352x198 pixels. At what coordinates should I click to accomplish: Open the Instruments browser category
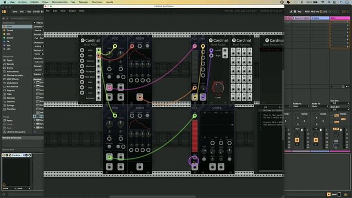13,71
